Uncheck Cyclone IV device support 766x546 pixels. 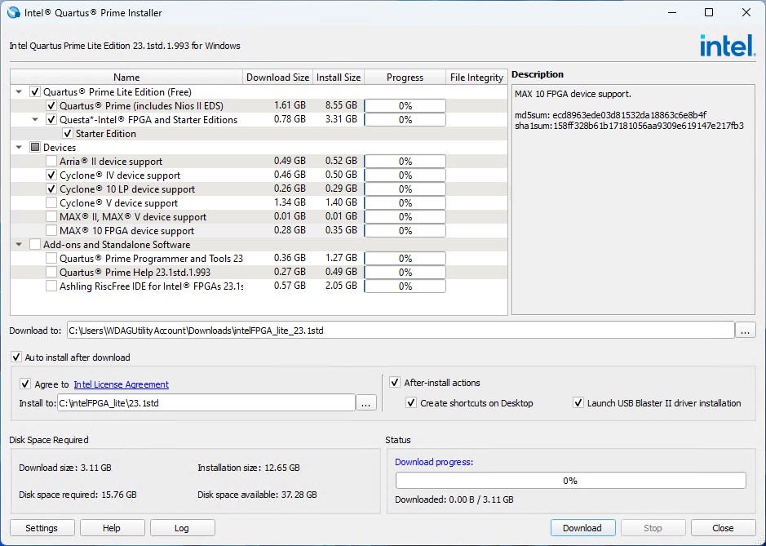[51, 175]
